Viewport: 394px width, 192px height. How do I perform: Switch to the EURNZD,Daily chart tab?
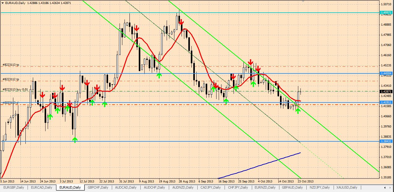pyautogui.click(x=265, y=187)
